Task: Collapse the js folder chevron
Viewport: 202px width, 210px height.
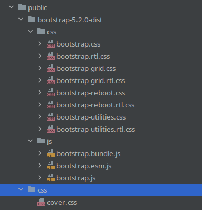Action: click(x=31, y=141)
